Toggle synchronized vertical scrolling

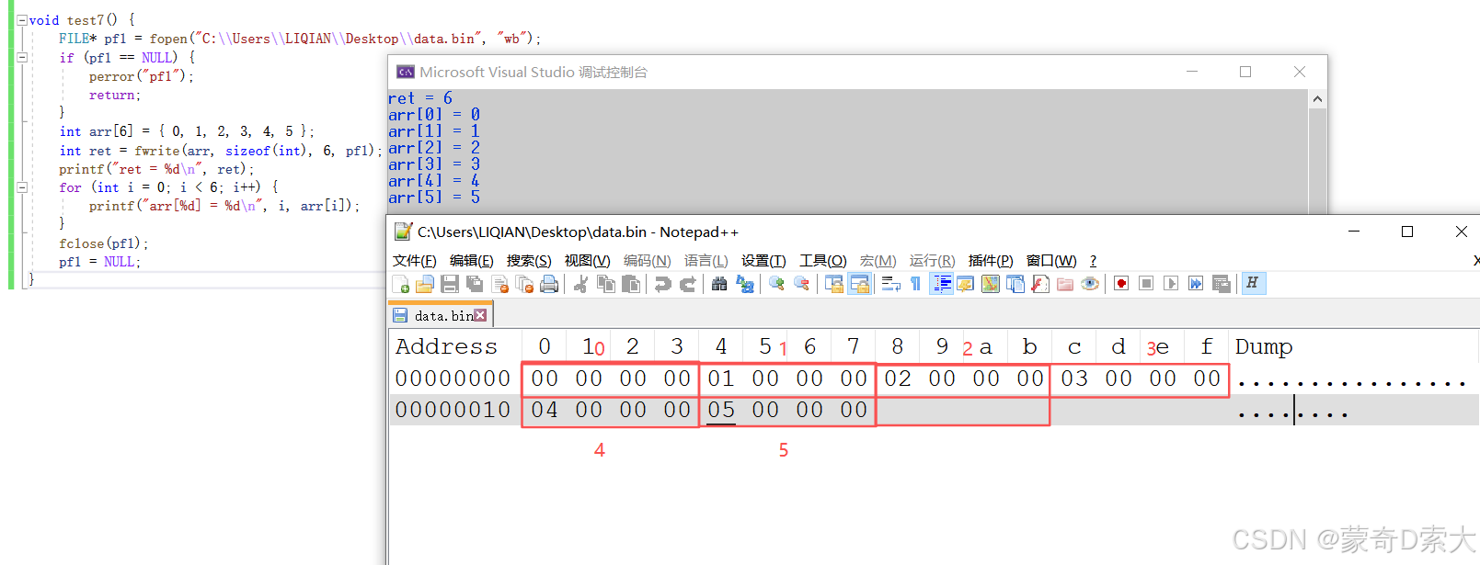tap(833, 284)
